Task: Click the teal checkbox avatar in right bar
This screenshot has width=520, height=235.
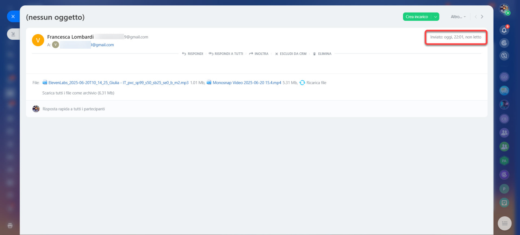Action: (504, 203)
